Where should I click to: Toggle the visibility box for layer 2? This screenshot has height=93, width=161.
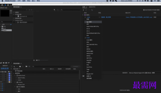tap(1, 76)
